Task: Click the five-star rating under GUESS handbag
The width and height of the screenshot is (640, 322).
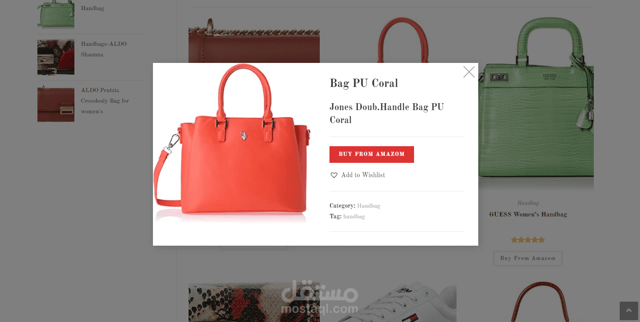Action: (x=528, y=240)
